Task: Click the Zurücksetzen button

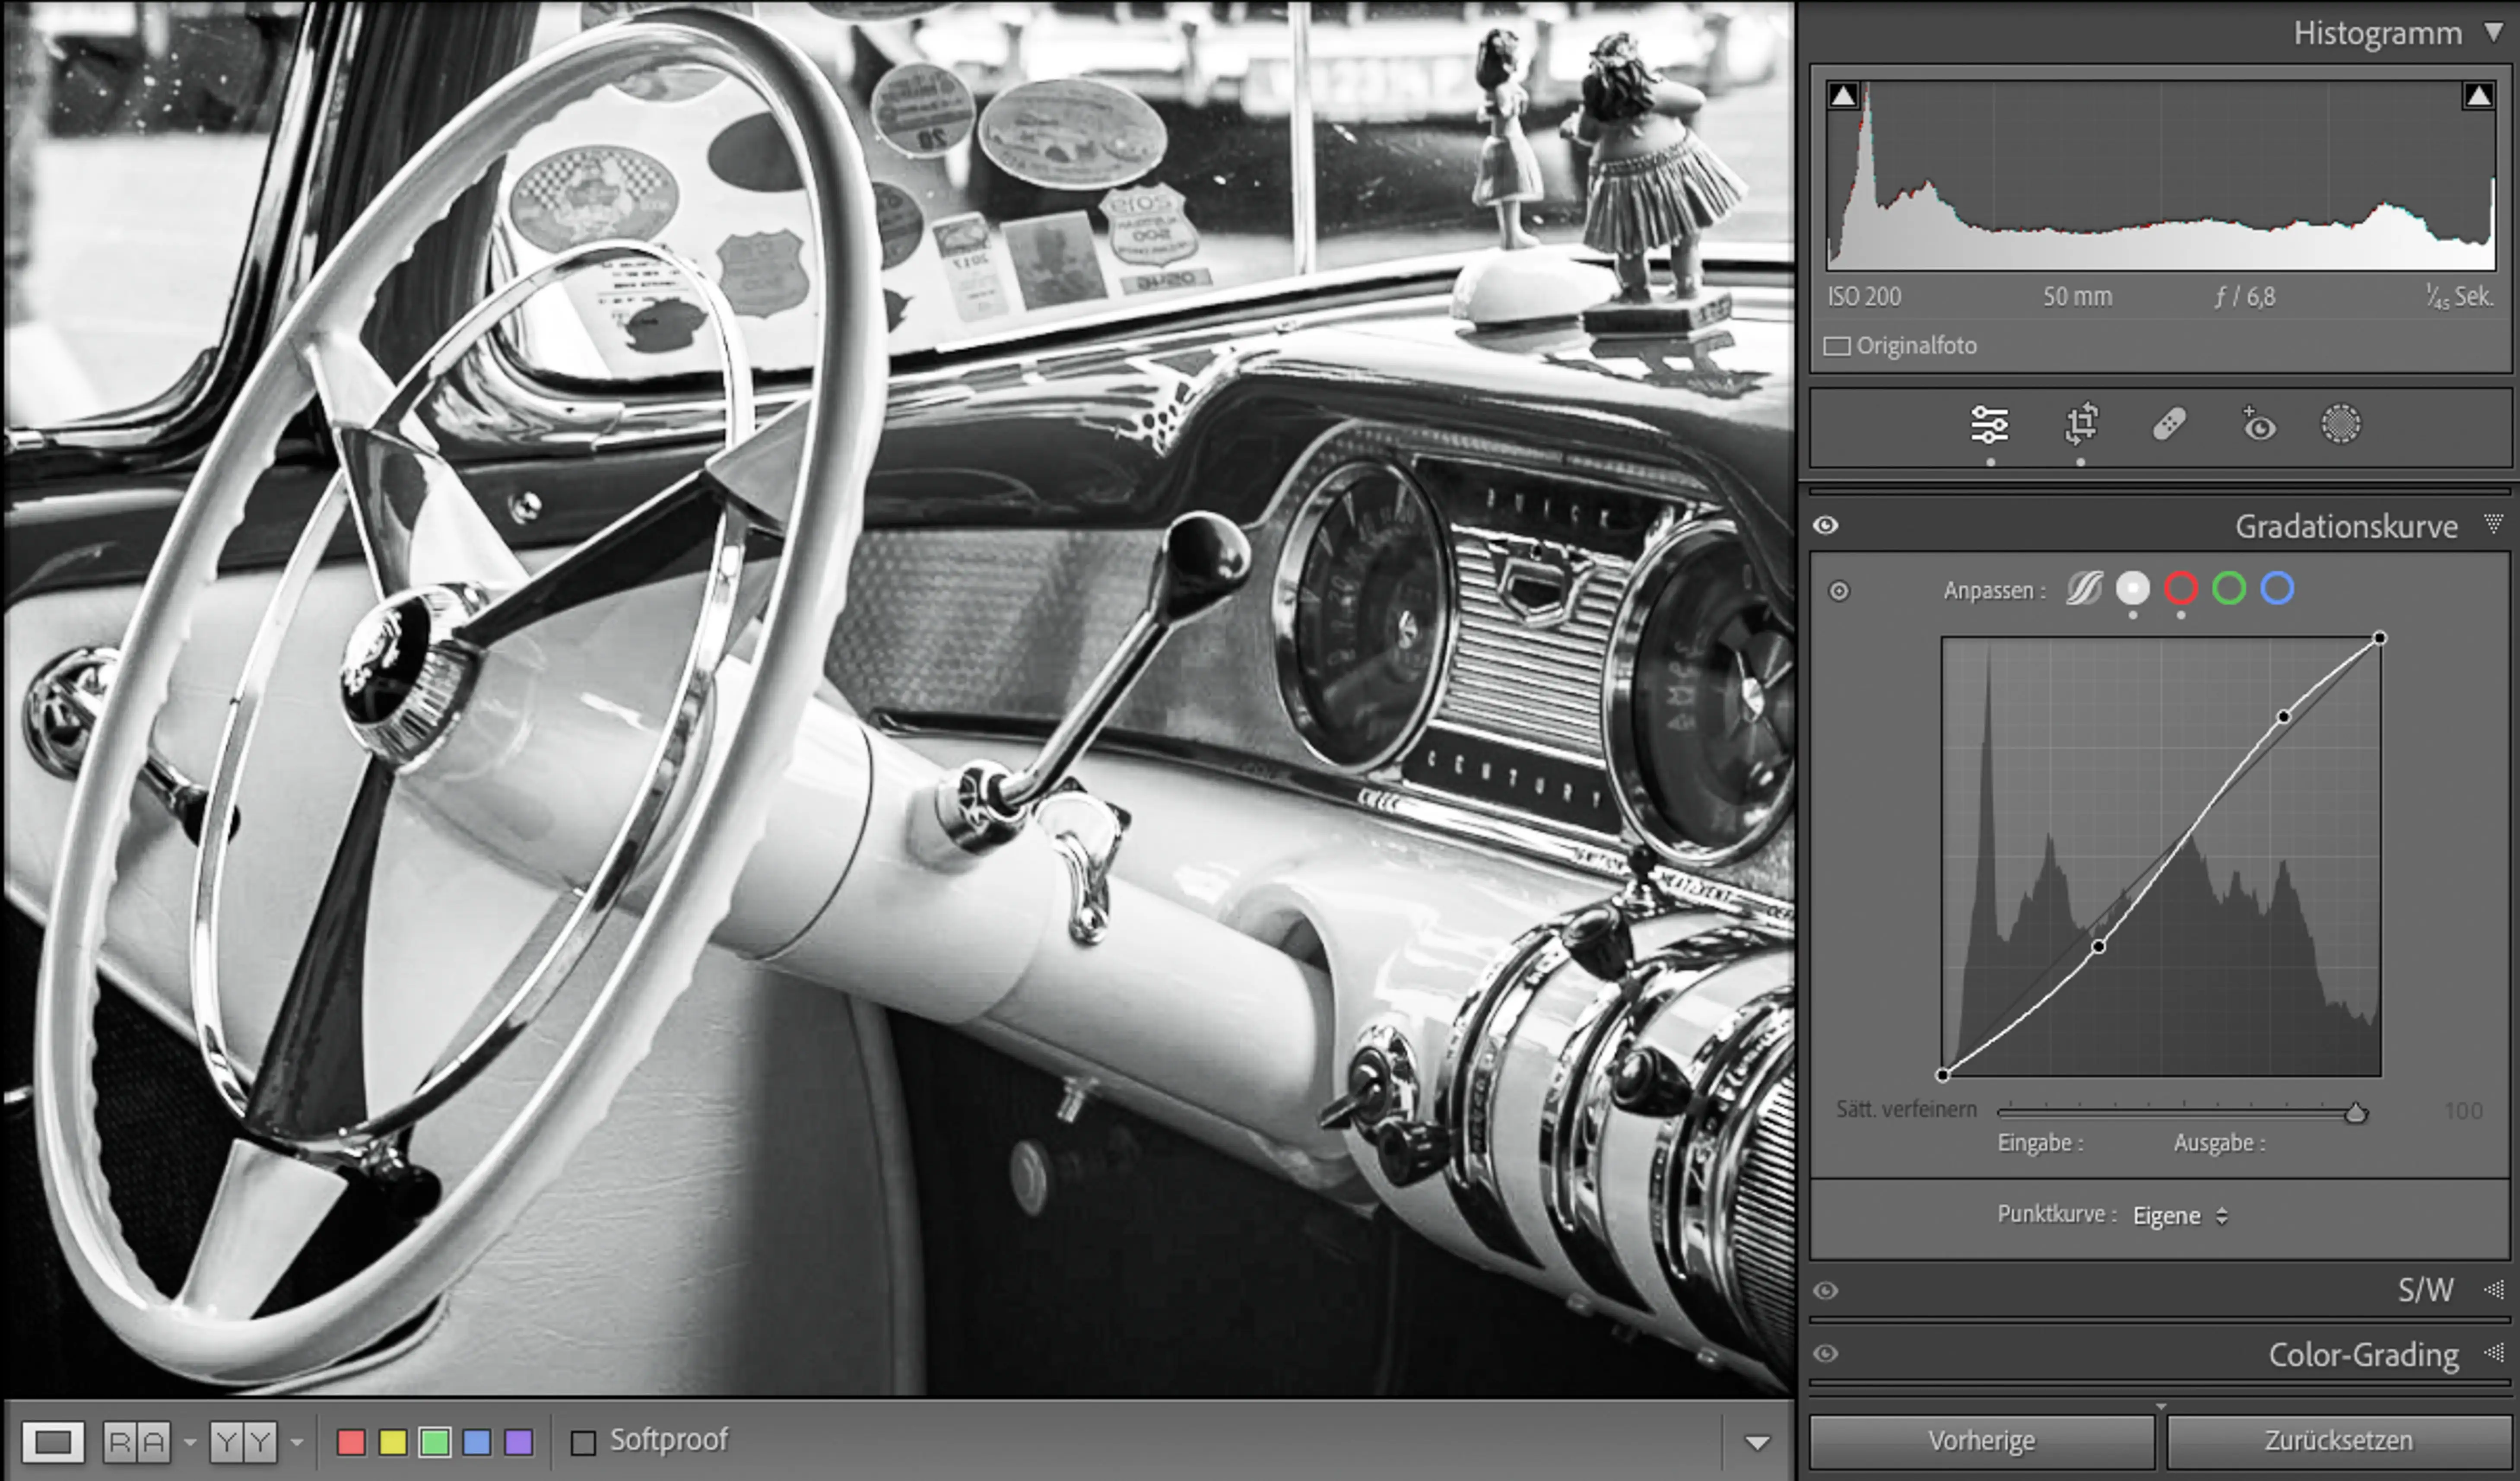Action: [x=2338, y=1441]
